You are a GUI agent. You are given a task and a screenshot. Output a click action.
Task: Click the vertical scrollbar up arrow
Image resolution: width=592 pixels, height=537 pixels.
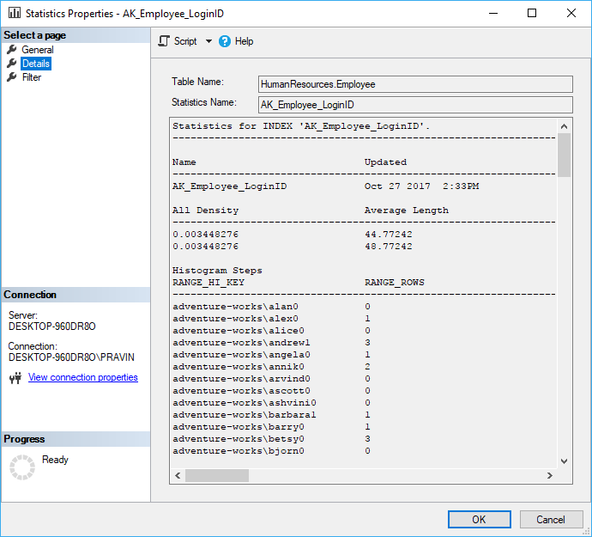point(564,126)
